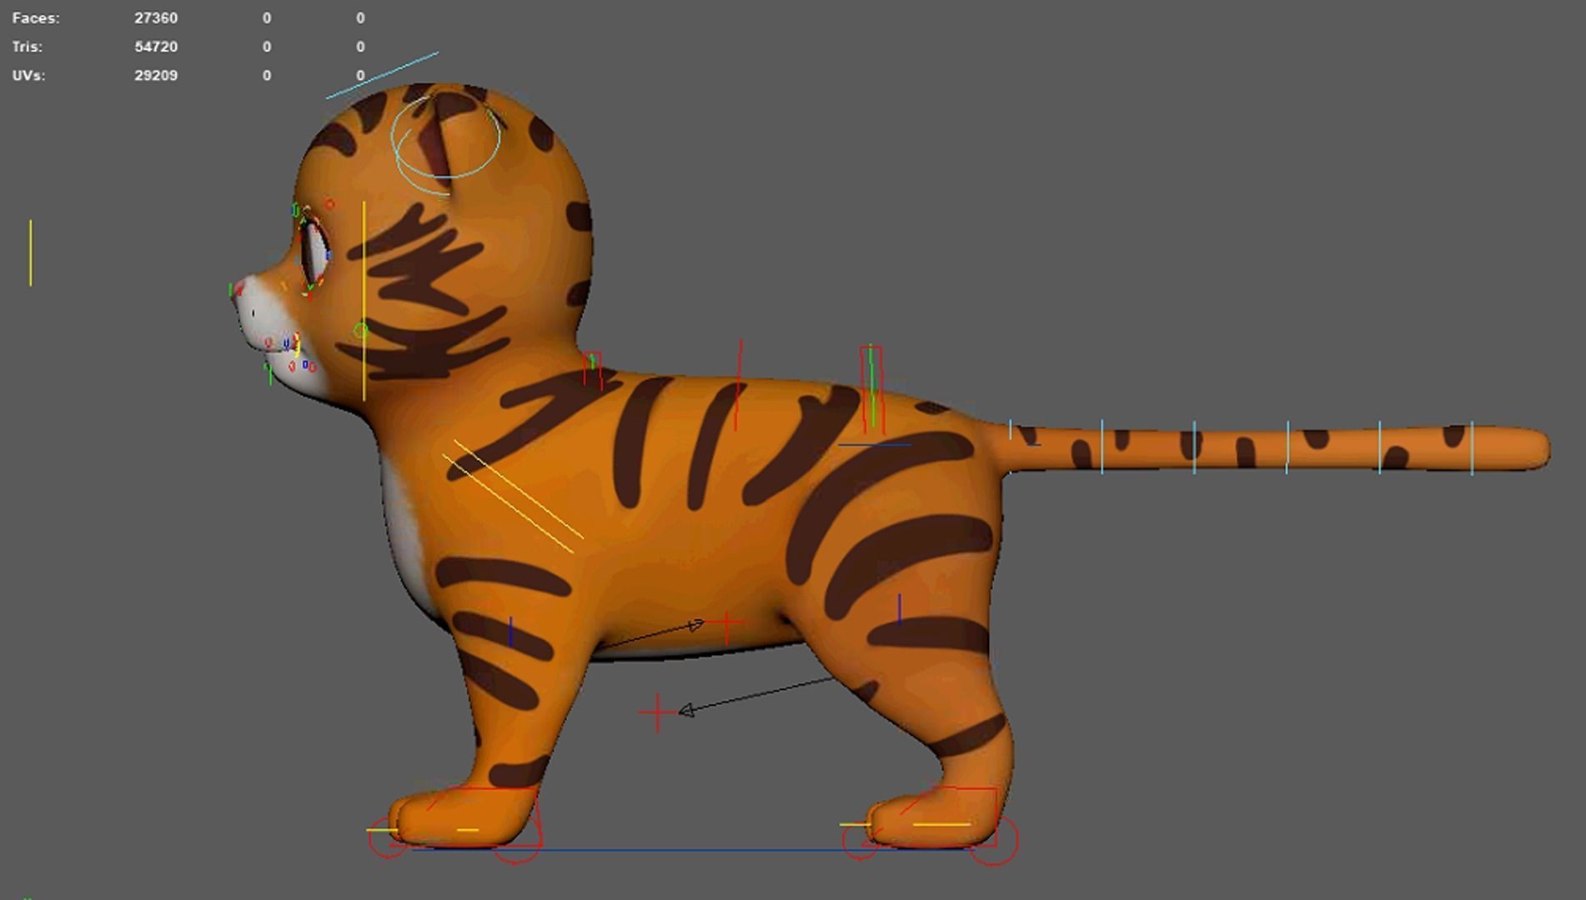
Task: Select the tall yellow head control line
Action: [364, 300]
